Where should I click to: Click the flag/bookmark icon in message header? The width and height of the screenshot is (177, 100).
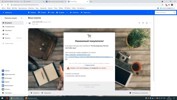click(139, 23)
